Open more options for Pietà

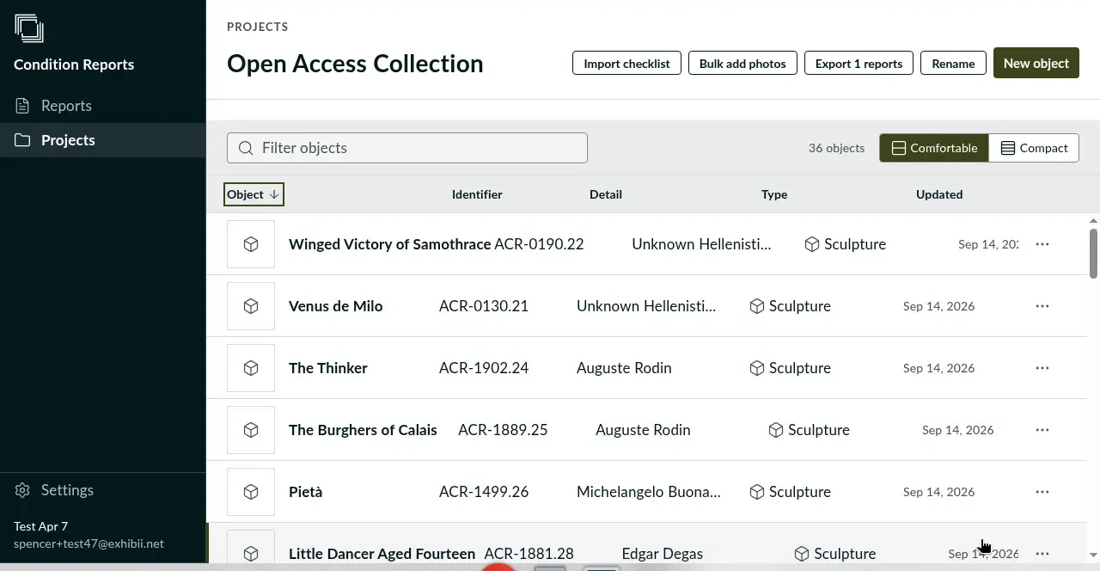coord(1042,492)
